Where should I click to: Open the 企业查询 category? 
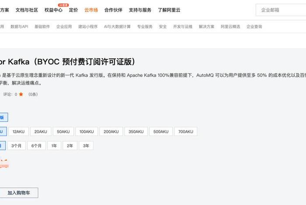(254, 27)
